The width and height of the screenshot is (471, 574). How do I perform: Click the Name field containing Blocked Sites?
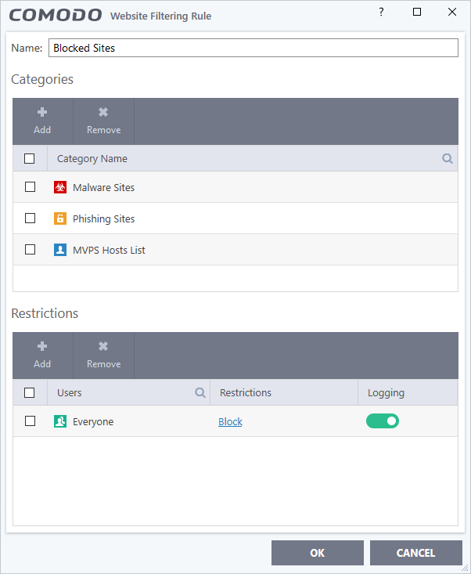tap(253, 48)
